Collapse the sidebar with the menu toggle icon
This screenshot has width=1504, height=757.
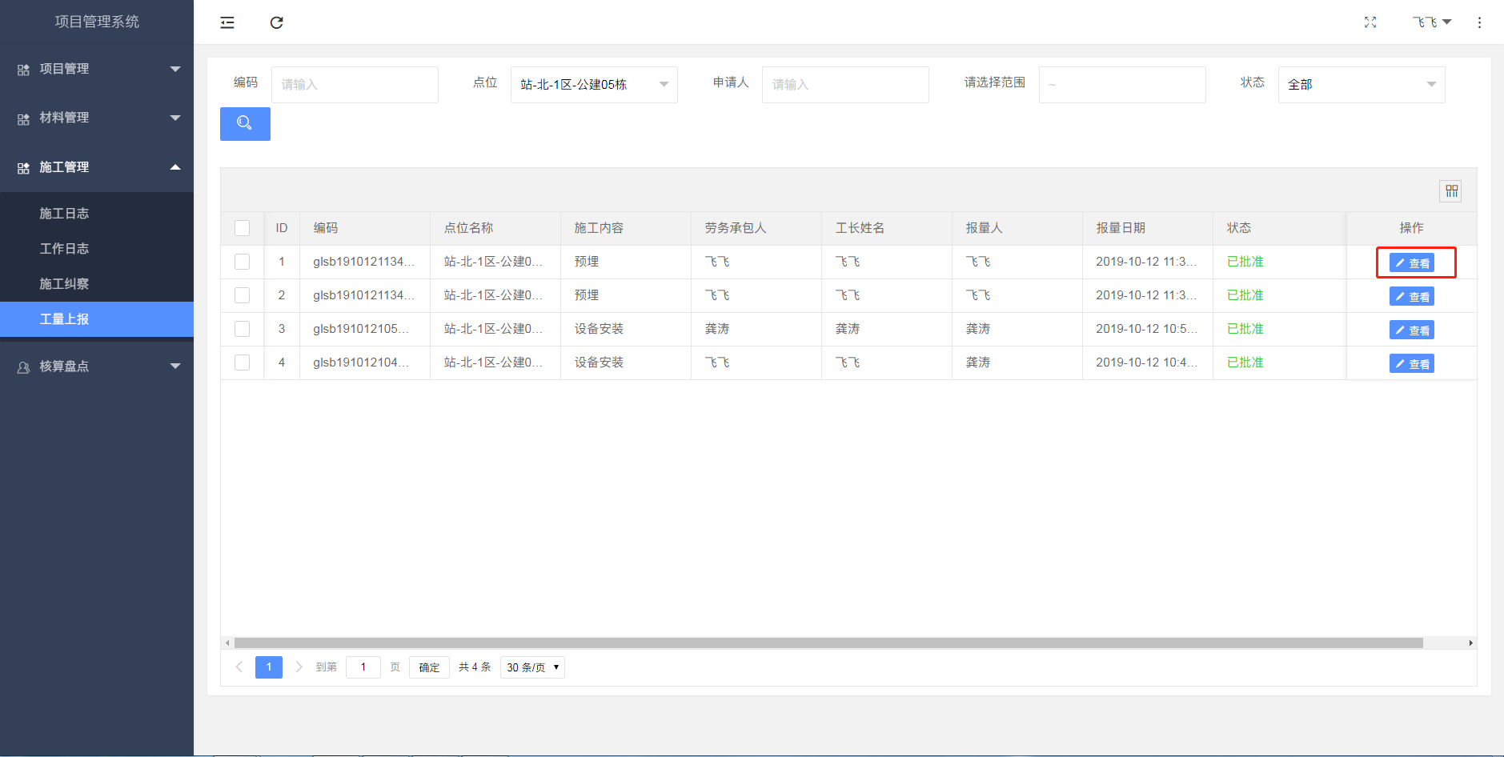click(x=227, y=22)
